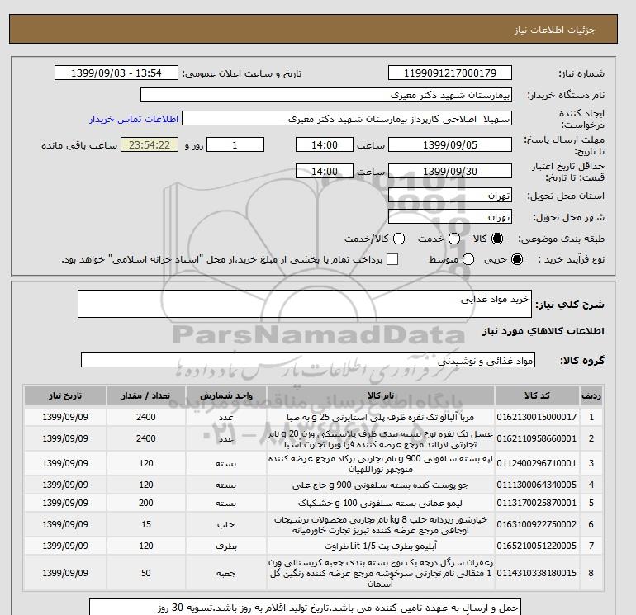The image size is (636, 615).
Task: Click the delivery notes text box at bottom
Action: click(305, 607)
